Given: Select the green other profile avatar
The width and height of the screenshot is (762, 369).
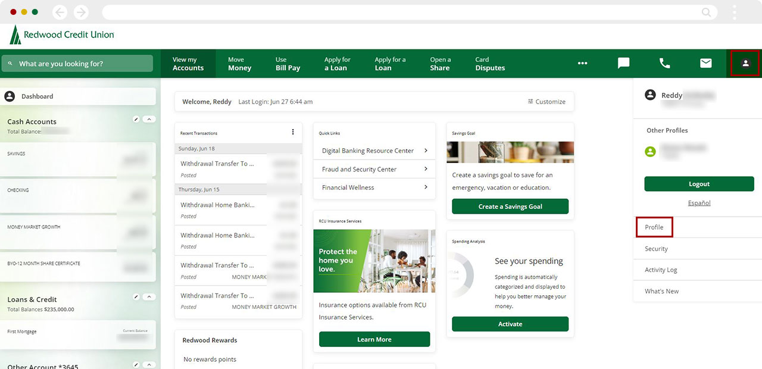Looking at the screenshot, I should (651, 152).
